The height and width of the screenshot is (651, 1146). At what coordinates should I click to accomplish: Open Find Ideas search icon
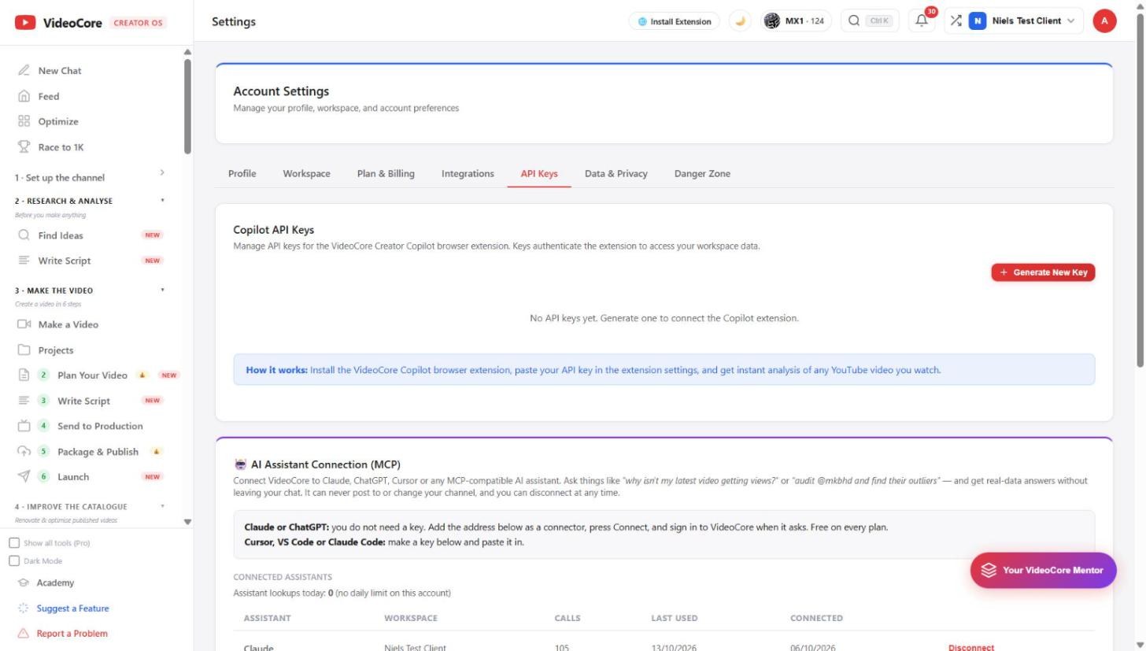click(24, 235)
